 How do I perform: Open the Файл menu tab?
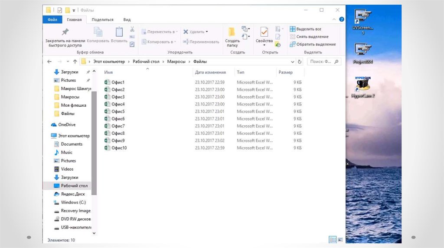pyautogui.click(x=52, y=19)
